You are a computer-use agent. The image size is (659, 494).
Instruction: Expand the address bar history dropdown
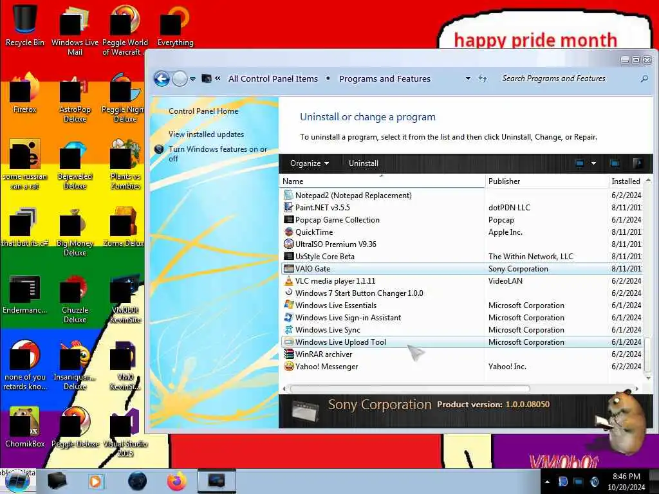pos(468,78)
